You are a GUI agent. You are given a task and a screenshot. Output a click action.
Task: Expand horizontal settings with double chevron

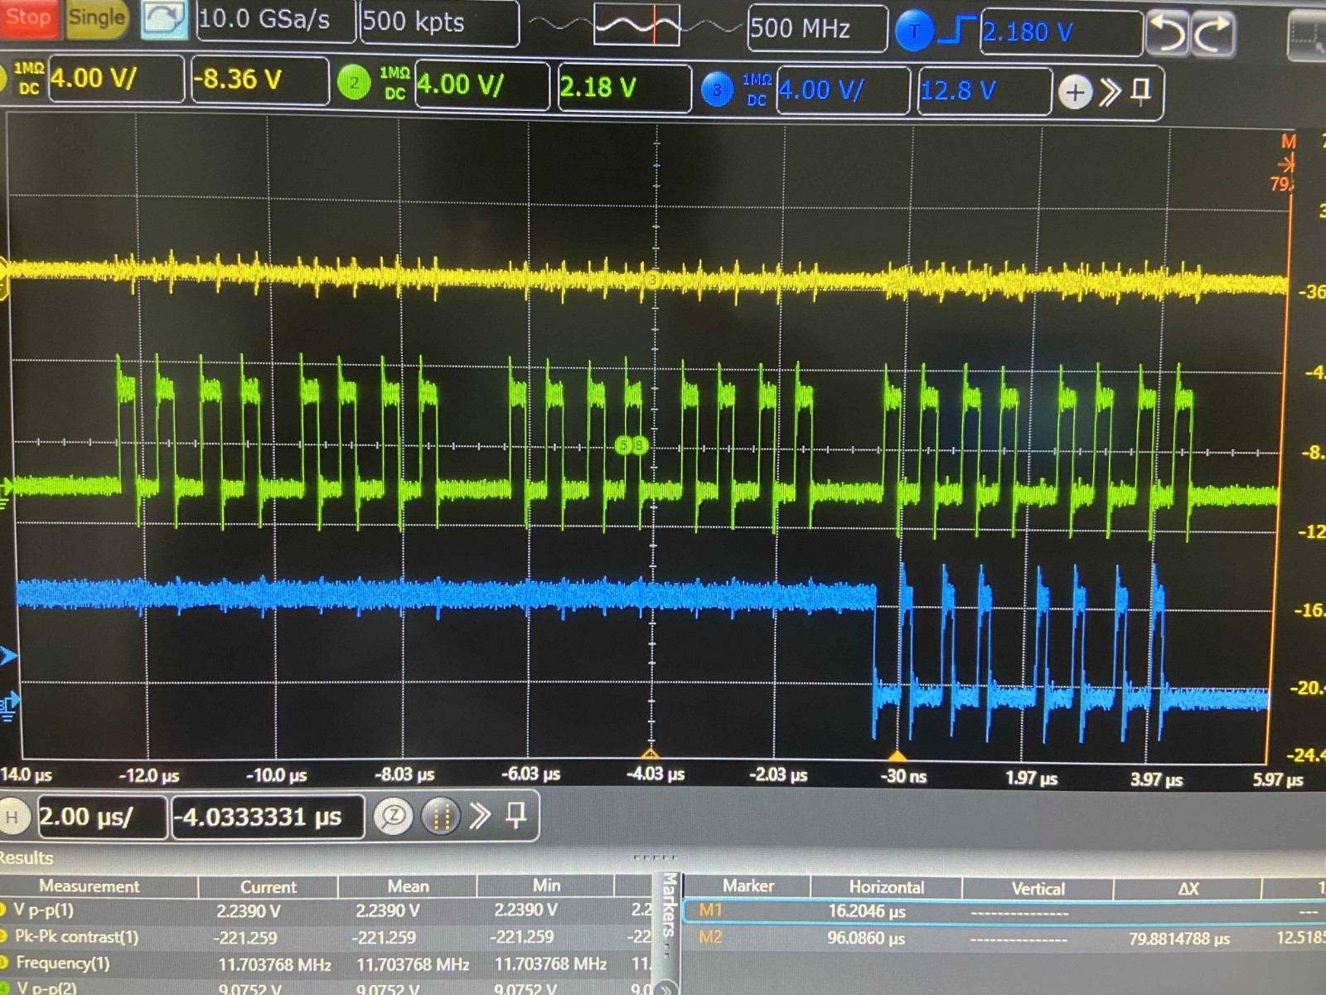[x=480, y=816]
